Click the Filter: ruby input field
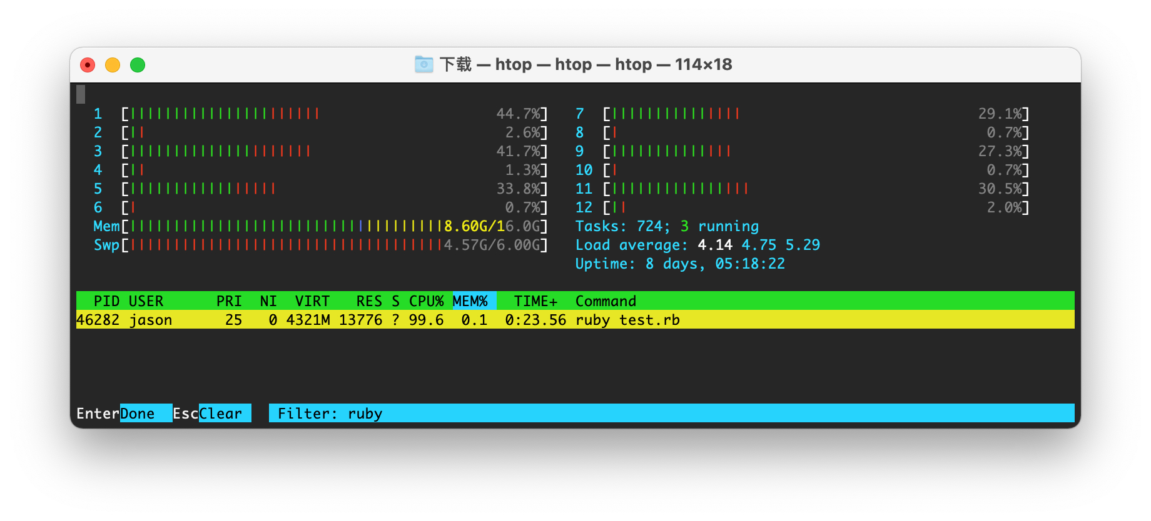 (671, 414)
